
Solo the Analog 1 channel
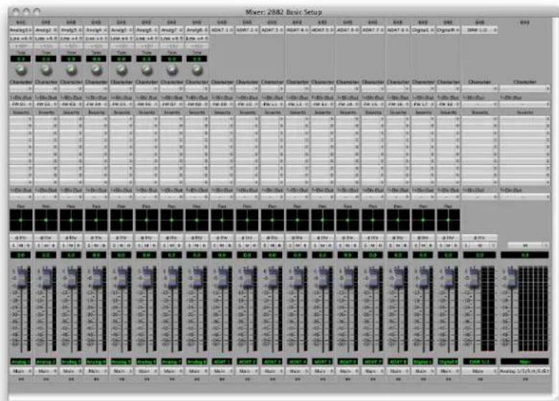(x=14, y=245)
